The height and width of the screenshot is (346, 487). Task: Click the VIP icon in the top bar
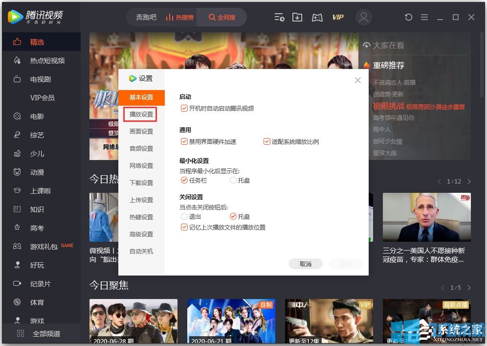pos(338,17)
